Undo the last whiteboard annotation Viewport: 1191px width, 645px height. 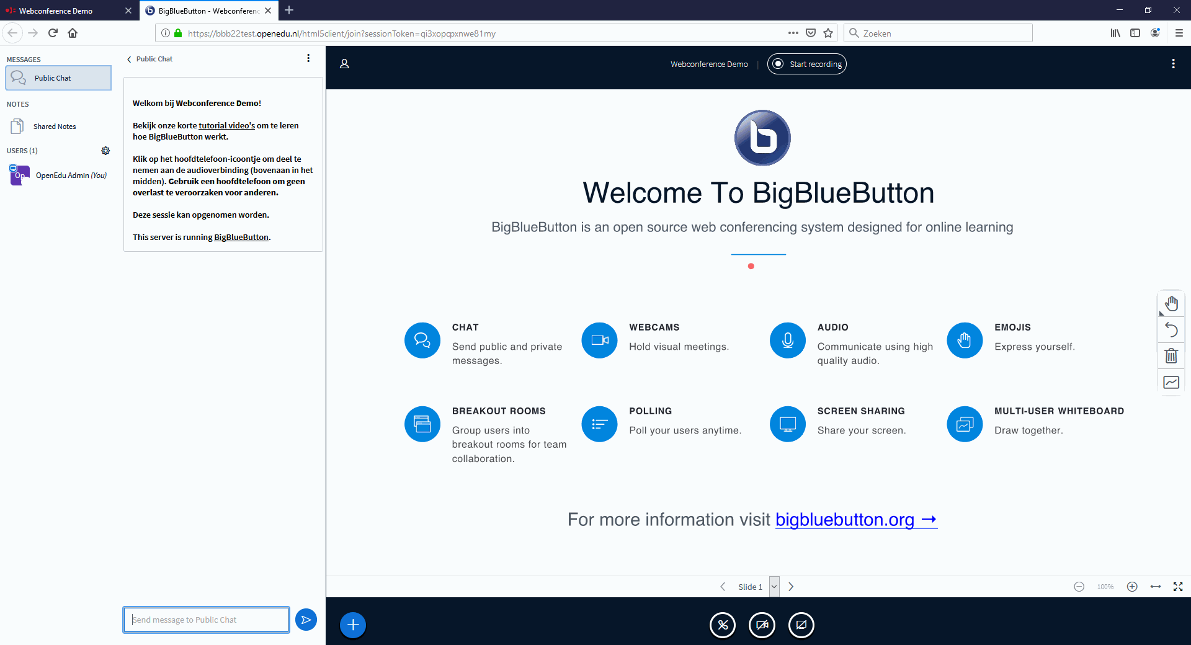(1171, 330)
